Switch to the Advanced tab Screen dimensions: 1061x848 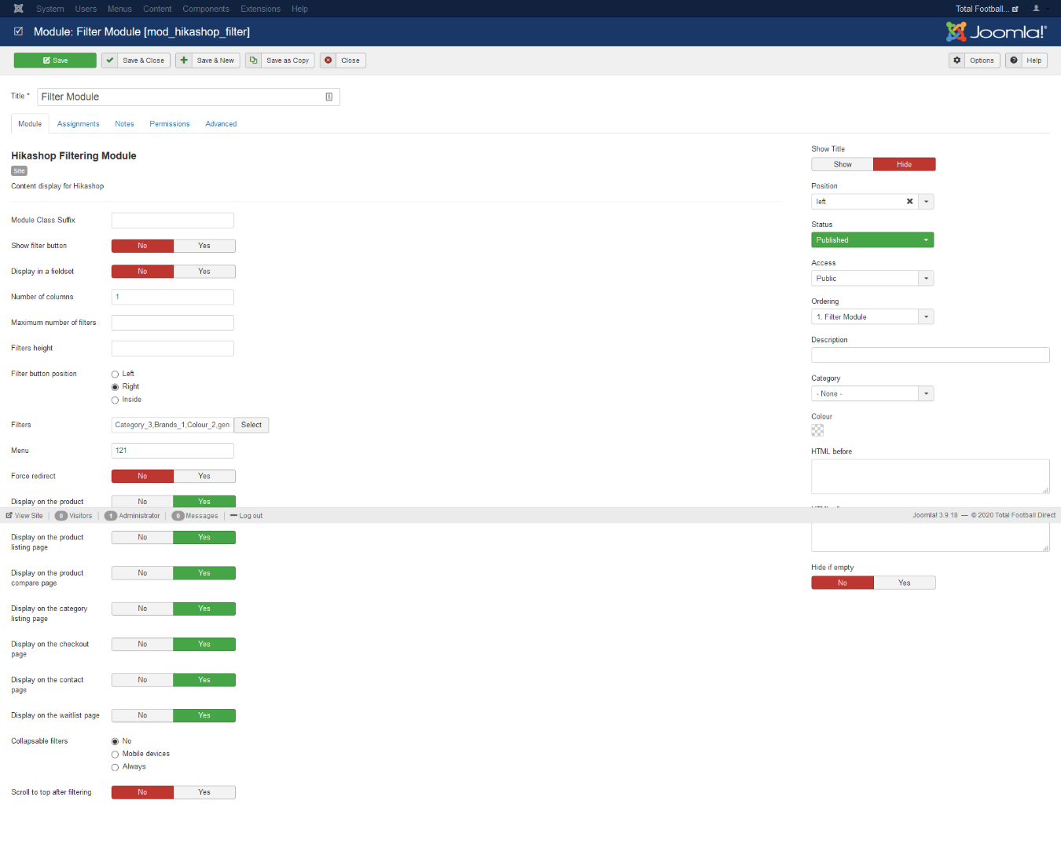coord(221,124)
